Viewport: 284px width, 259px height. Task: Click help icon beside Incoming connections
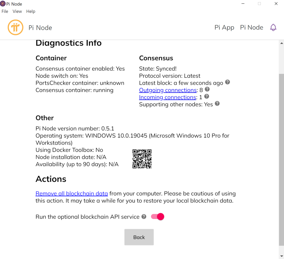(x=206, y=96)
